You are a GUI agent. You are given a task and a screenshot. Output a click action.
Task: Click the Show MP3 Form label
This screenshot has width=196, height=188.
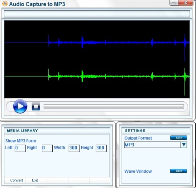point(21,141)
